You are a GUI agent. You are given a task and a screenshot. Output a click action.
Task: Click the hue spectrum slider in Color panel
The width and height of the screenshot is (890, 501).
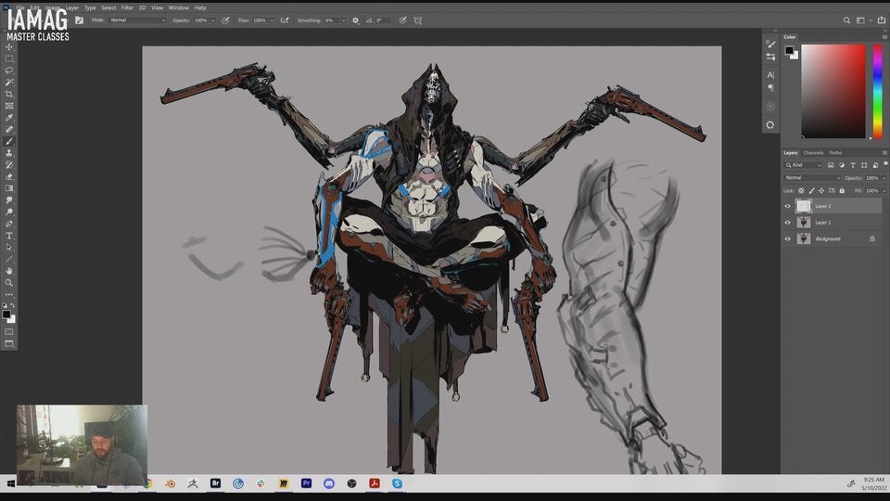pos(877,91)
